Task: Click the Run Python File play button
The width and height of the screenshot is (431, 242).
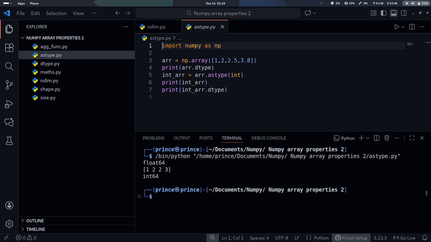Action: pyautogui.click(x=397, y=27)
